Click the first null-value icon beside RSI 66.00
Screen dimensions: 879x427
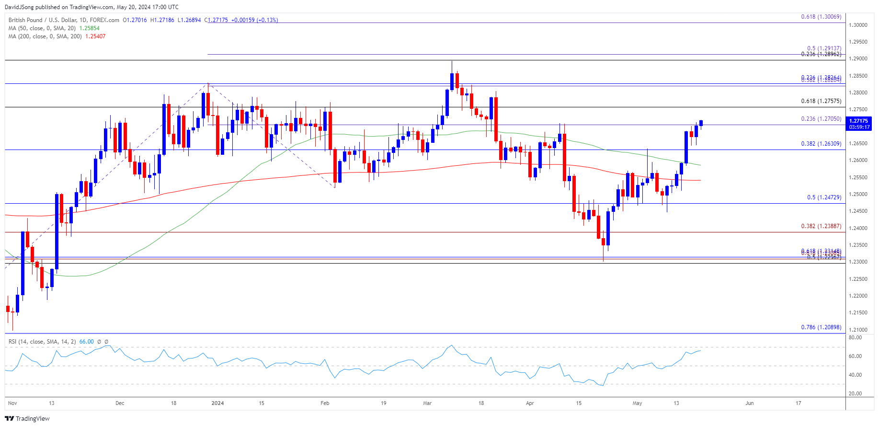(99, 342)
